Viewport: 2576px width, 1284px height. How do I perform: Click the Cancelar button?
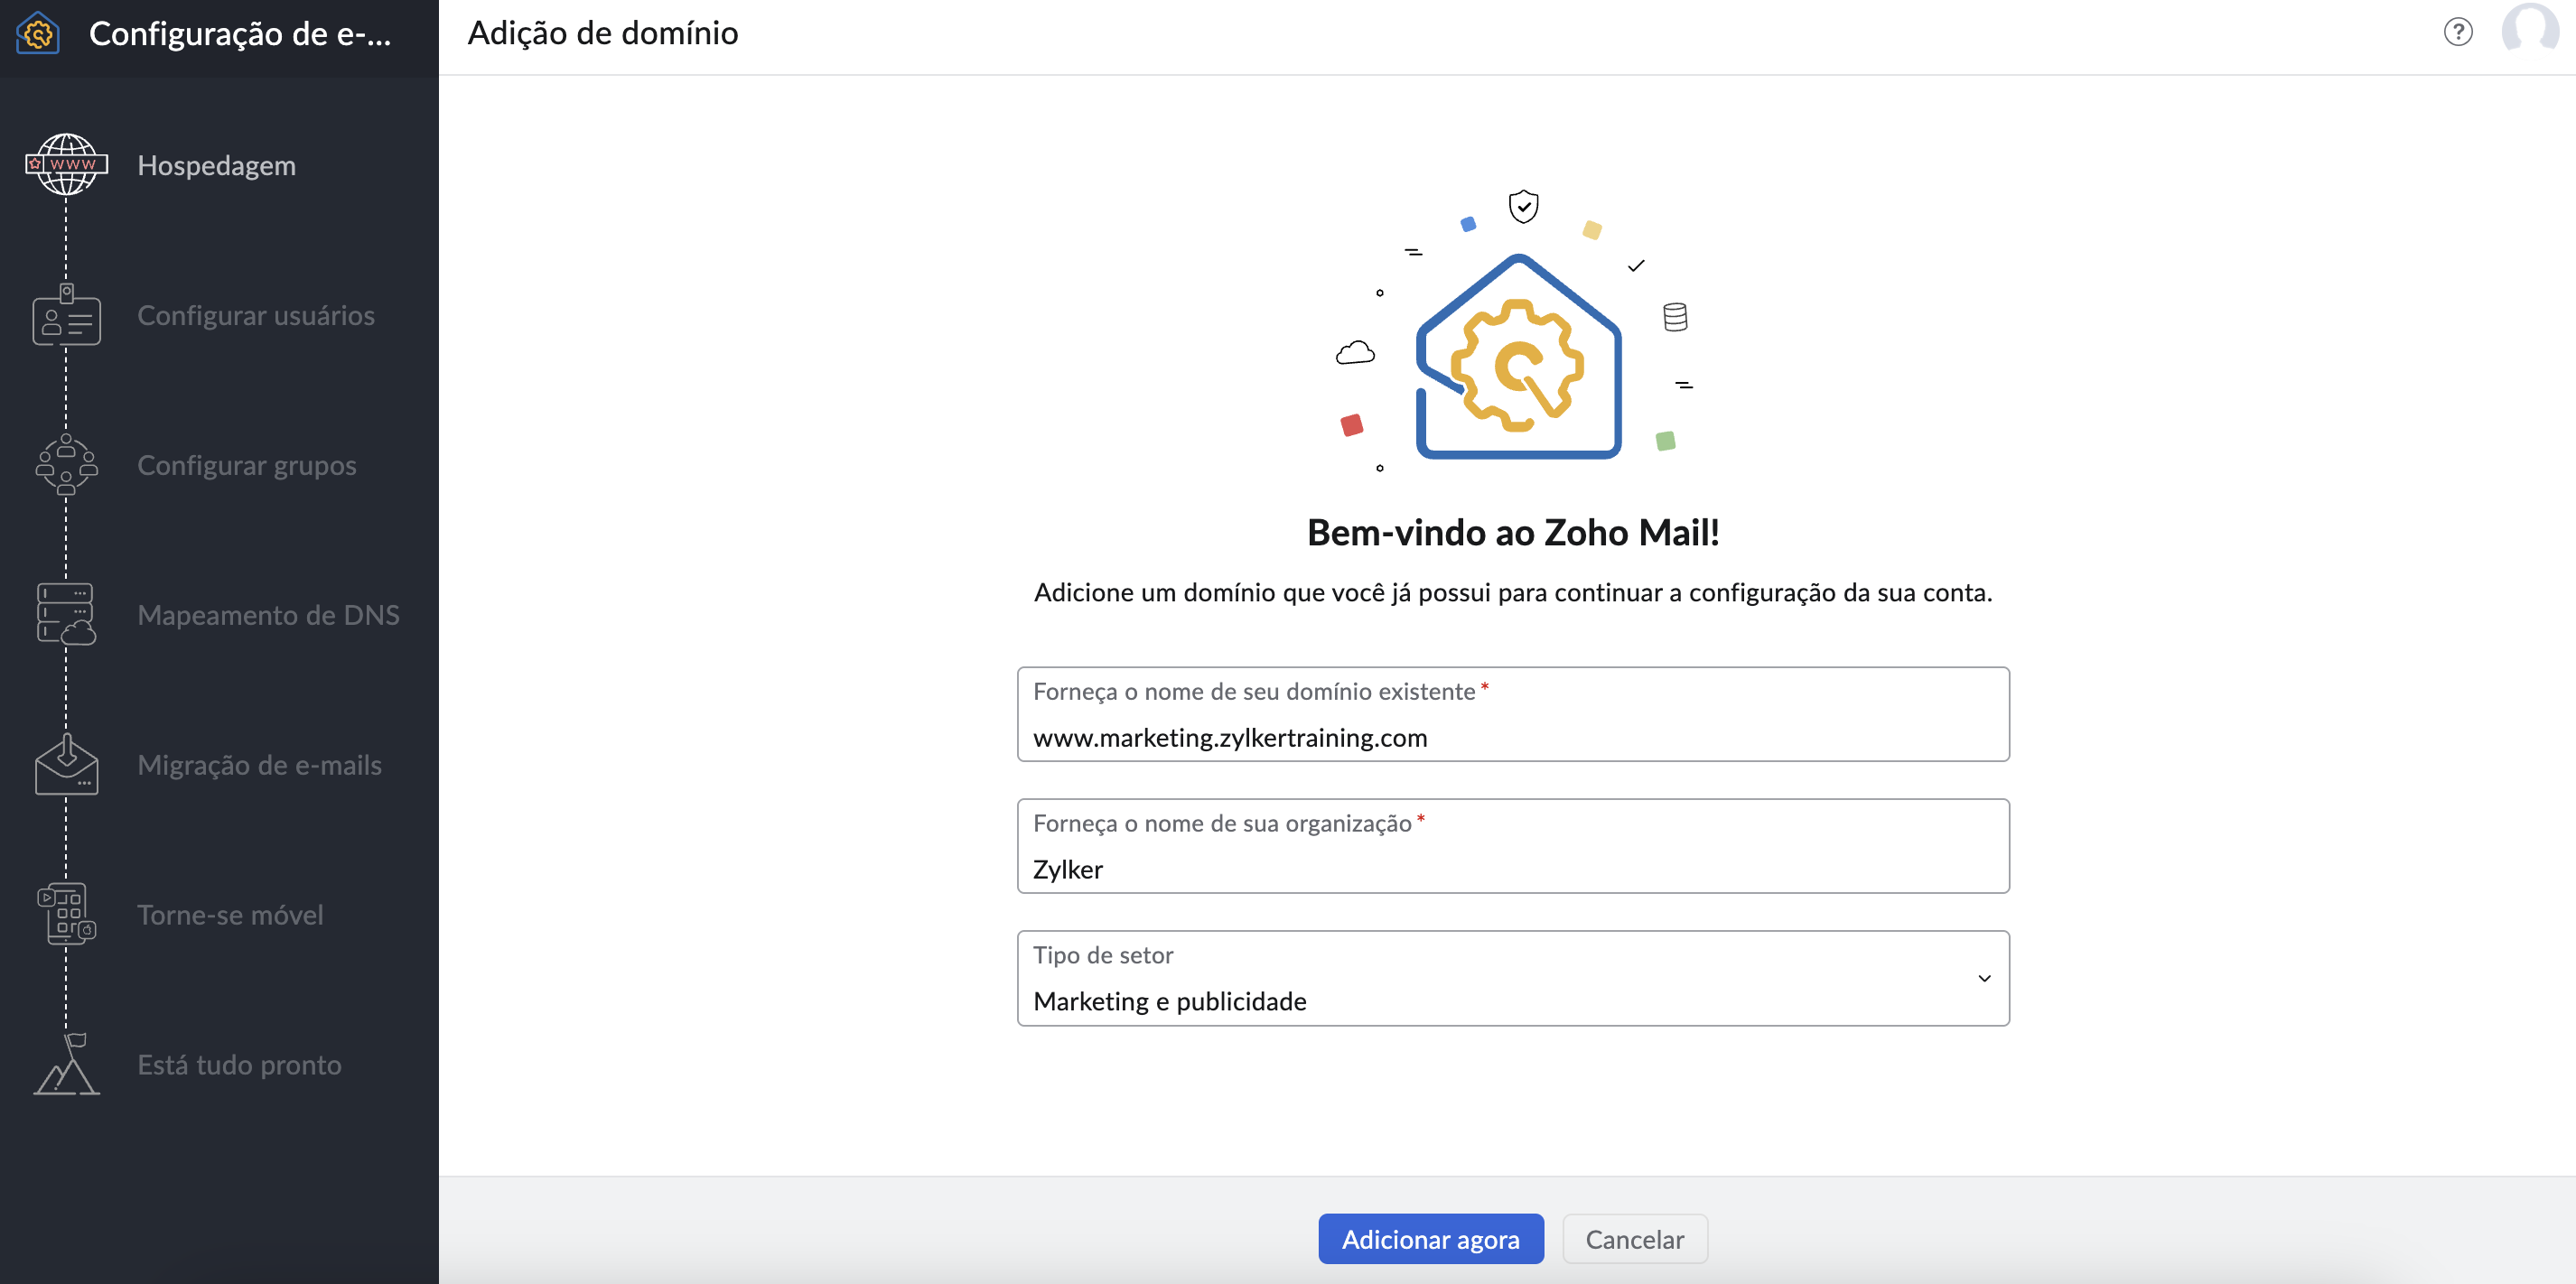pyautogui.click(x=1634, y=1239)
